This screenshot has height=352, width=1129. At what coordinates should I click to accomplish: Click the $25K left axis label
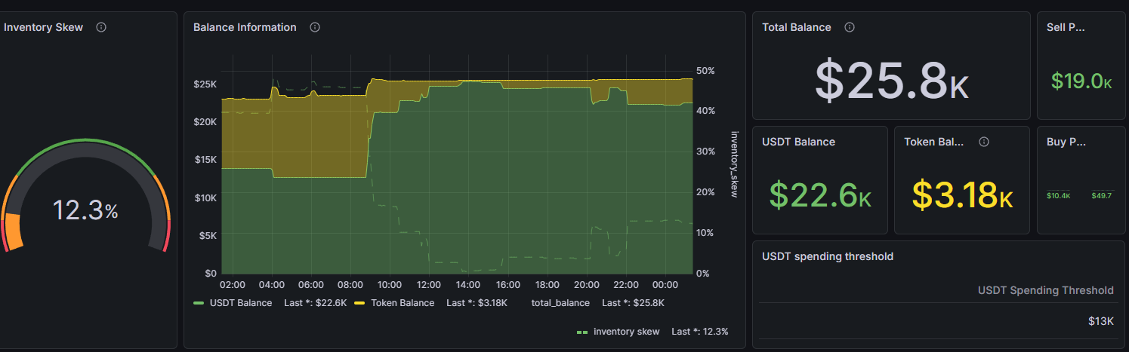point(205,84)
